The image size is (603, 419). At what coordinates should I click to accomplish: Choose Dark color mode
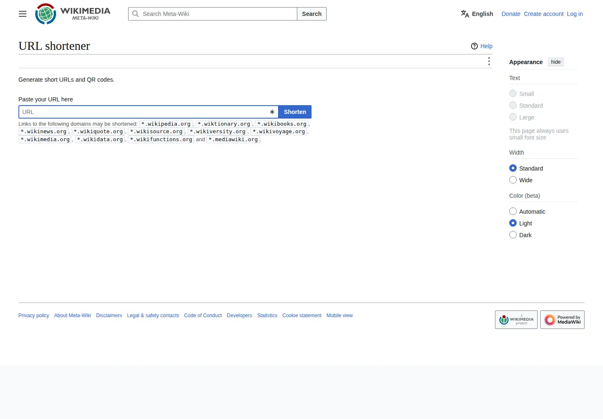[513, 235]
